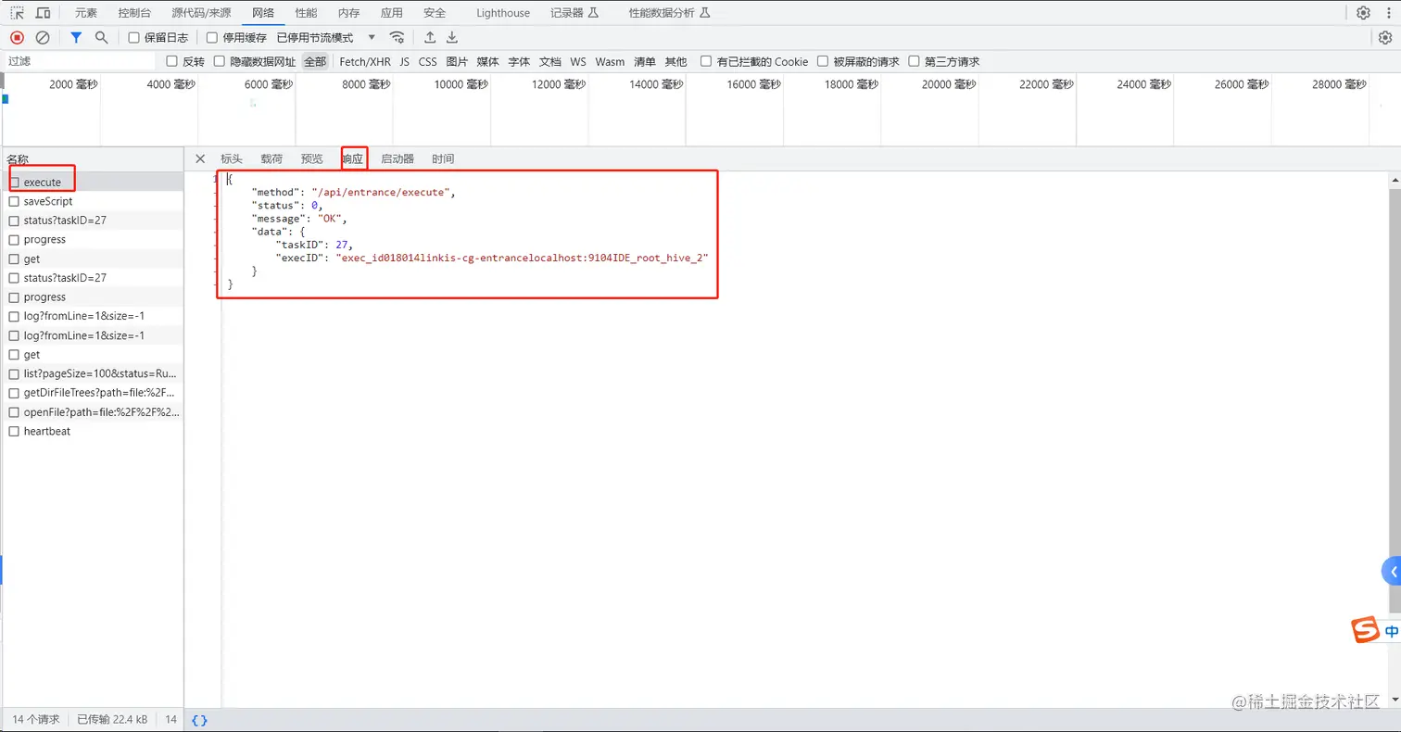The image size is (1401, 732).
Task: Open the Elements panel tab
Action: coord(85,13)
